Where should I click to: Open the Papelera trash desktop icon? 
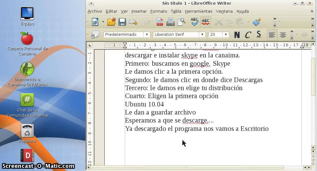[x=27, y=133]
